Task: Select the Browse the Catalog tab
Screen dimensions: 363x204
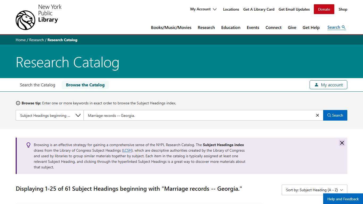Action: click(x=85, y=85)
